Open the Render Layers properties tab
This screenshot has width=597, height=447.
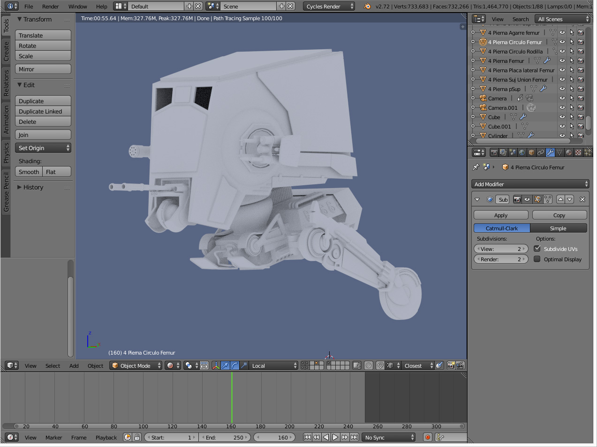click(x=503, y=152)
